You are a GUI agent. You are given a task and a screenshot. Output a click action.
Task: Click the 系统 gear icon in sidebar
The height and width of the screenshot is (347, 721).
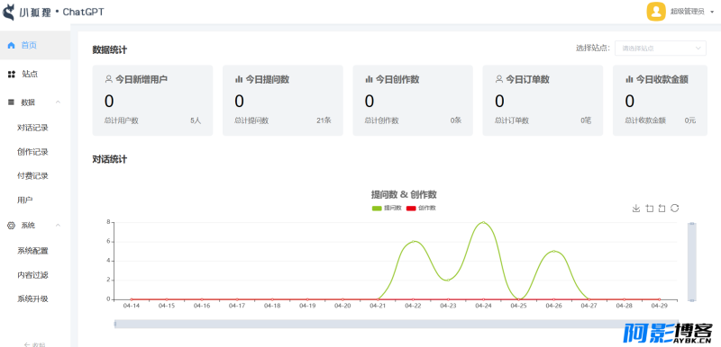12,226
